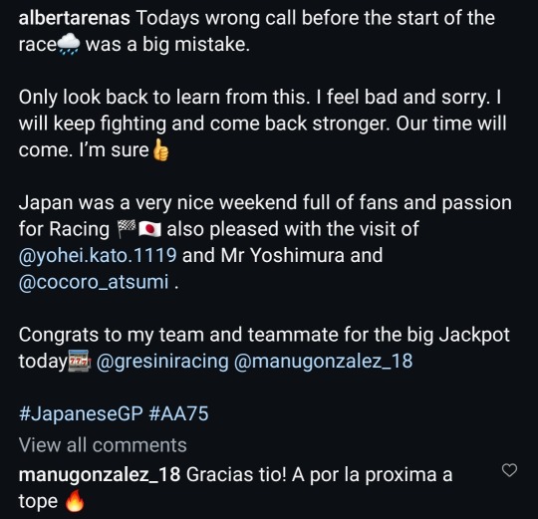Like manugonzalez_18's comment with heart icon
Viewport: 538px width, 519px height.
point(509,470)
